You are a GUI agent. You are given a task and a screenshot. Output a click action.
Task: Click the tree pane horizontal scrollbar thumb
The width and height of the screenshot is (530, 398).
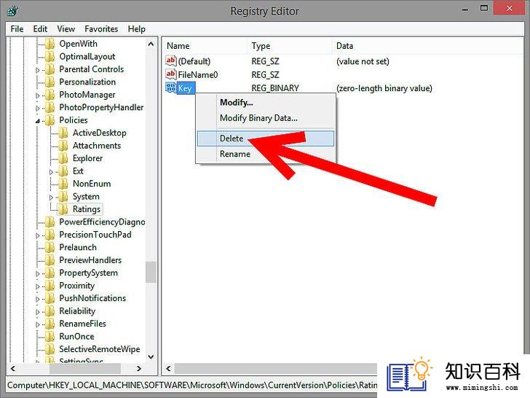[x=85, y=369]
